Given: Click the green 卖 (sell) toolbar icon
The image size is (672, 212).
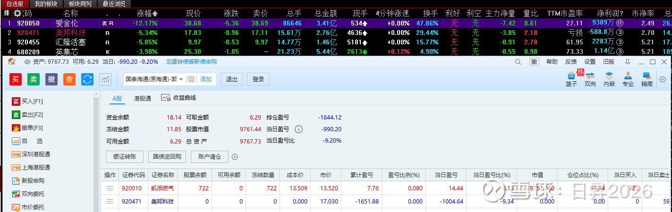Looking at the screenshot, I should coord(34,79).
